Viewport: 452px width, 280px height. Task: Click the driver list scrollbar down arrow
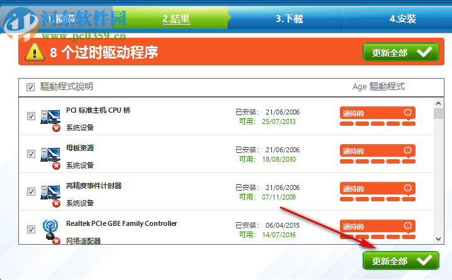pos(438,239)
